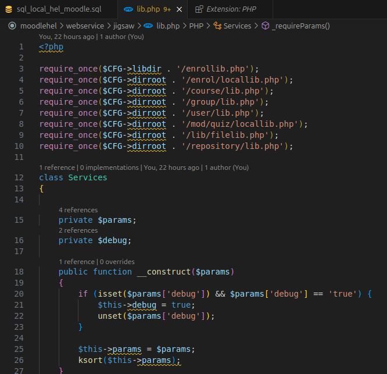Open the _requireParams() breadcrumb symbol list
The width and height of the screenshot is (387, 374).
coord(300,26)
